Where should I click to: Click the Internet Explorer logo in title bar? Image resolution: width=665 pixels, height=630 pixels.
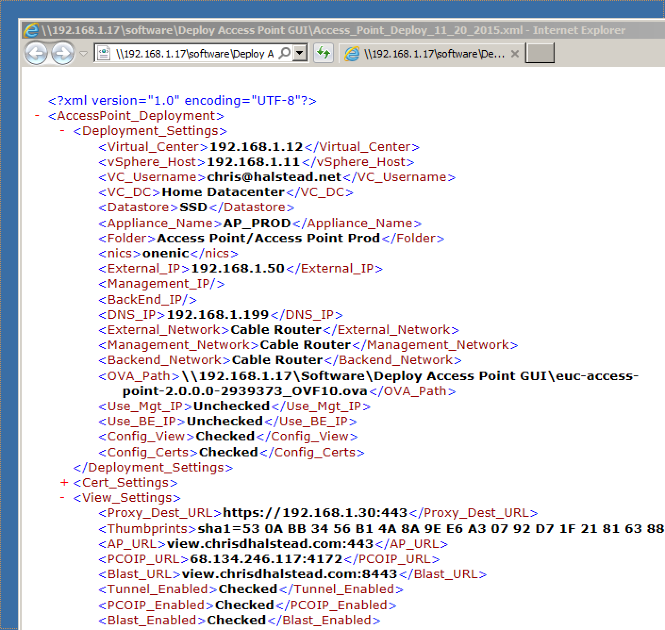(x=31, y=30)
